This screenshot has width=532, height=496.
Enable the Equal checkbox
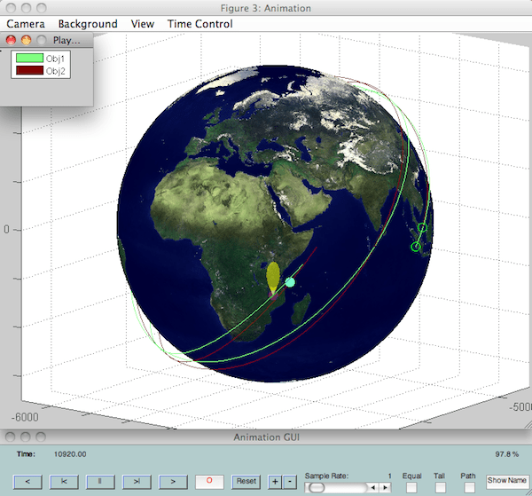pos(411,487)
